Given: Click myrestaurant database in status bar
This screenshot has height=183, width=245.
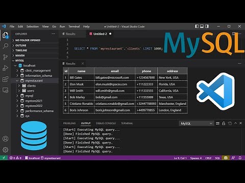Looking at the screenshot, I should click(x=51, y=158).
